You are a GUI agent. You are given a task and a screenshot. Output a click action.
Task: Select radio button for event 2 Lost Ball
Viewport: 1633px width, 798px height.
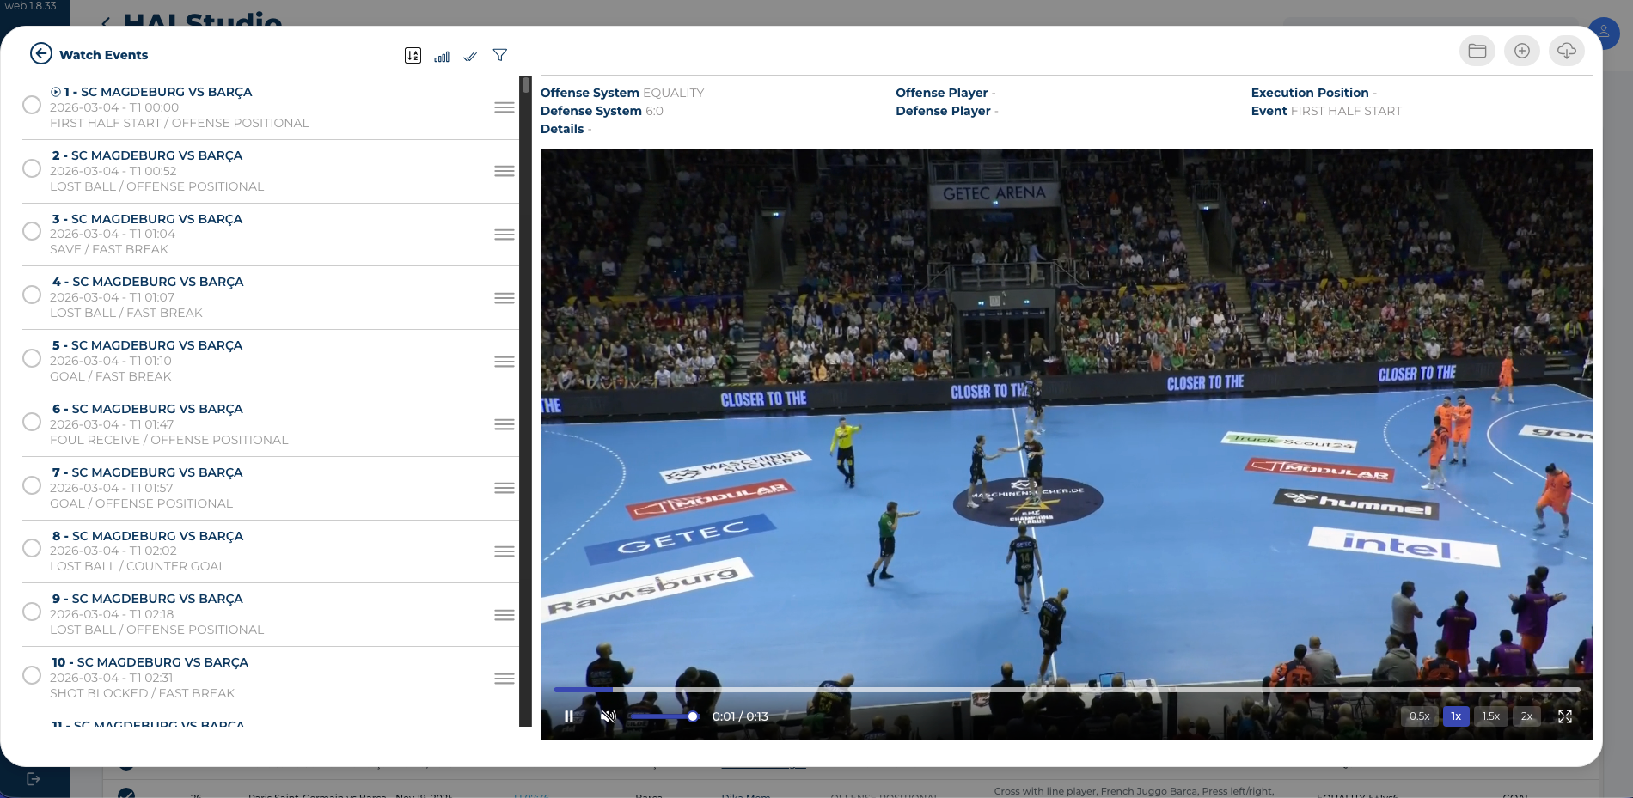(32, 168)
